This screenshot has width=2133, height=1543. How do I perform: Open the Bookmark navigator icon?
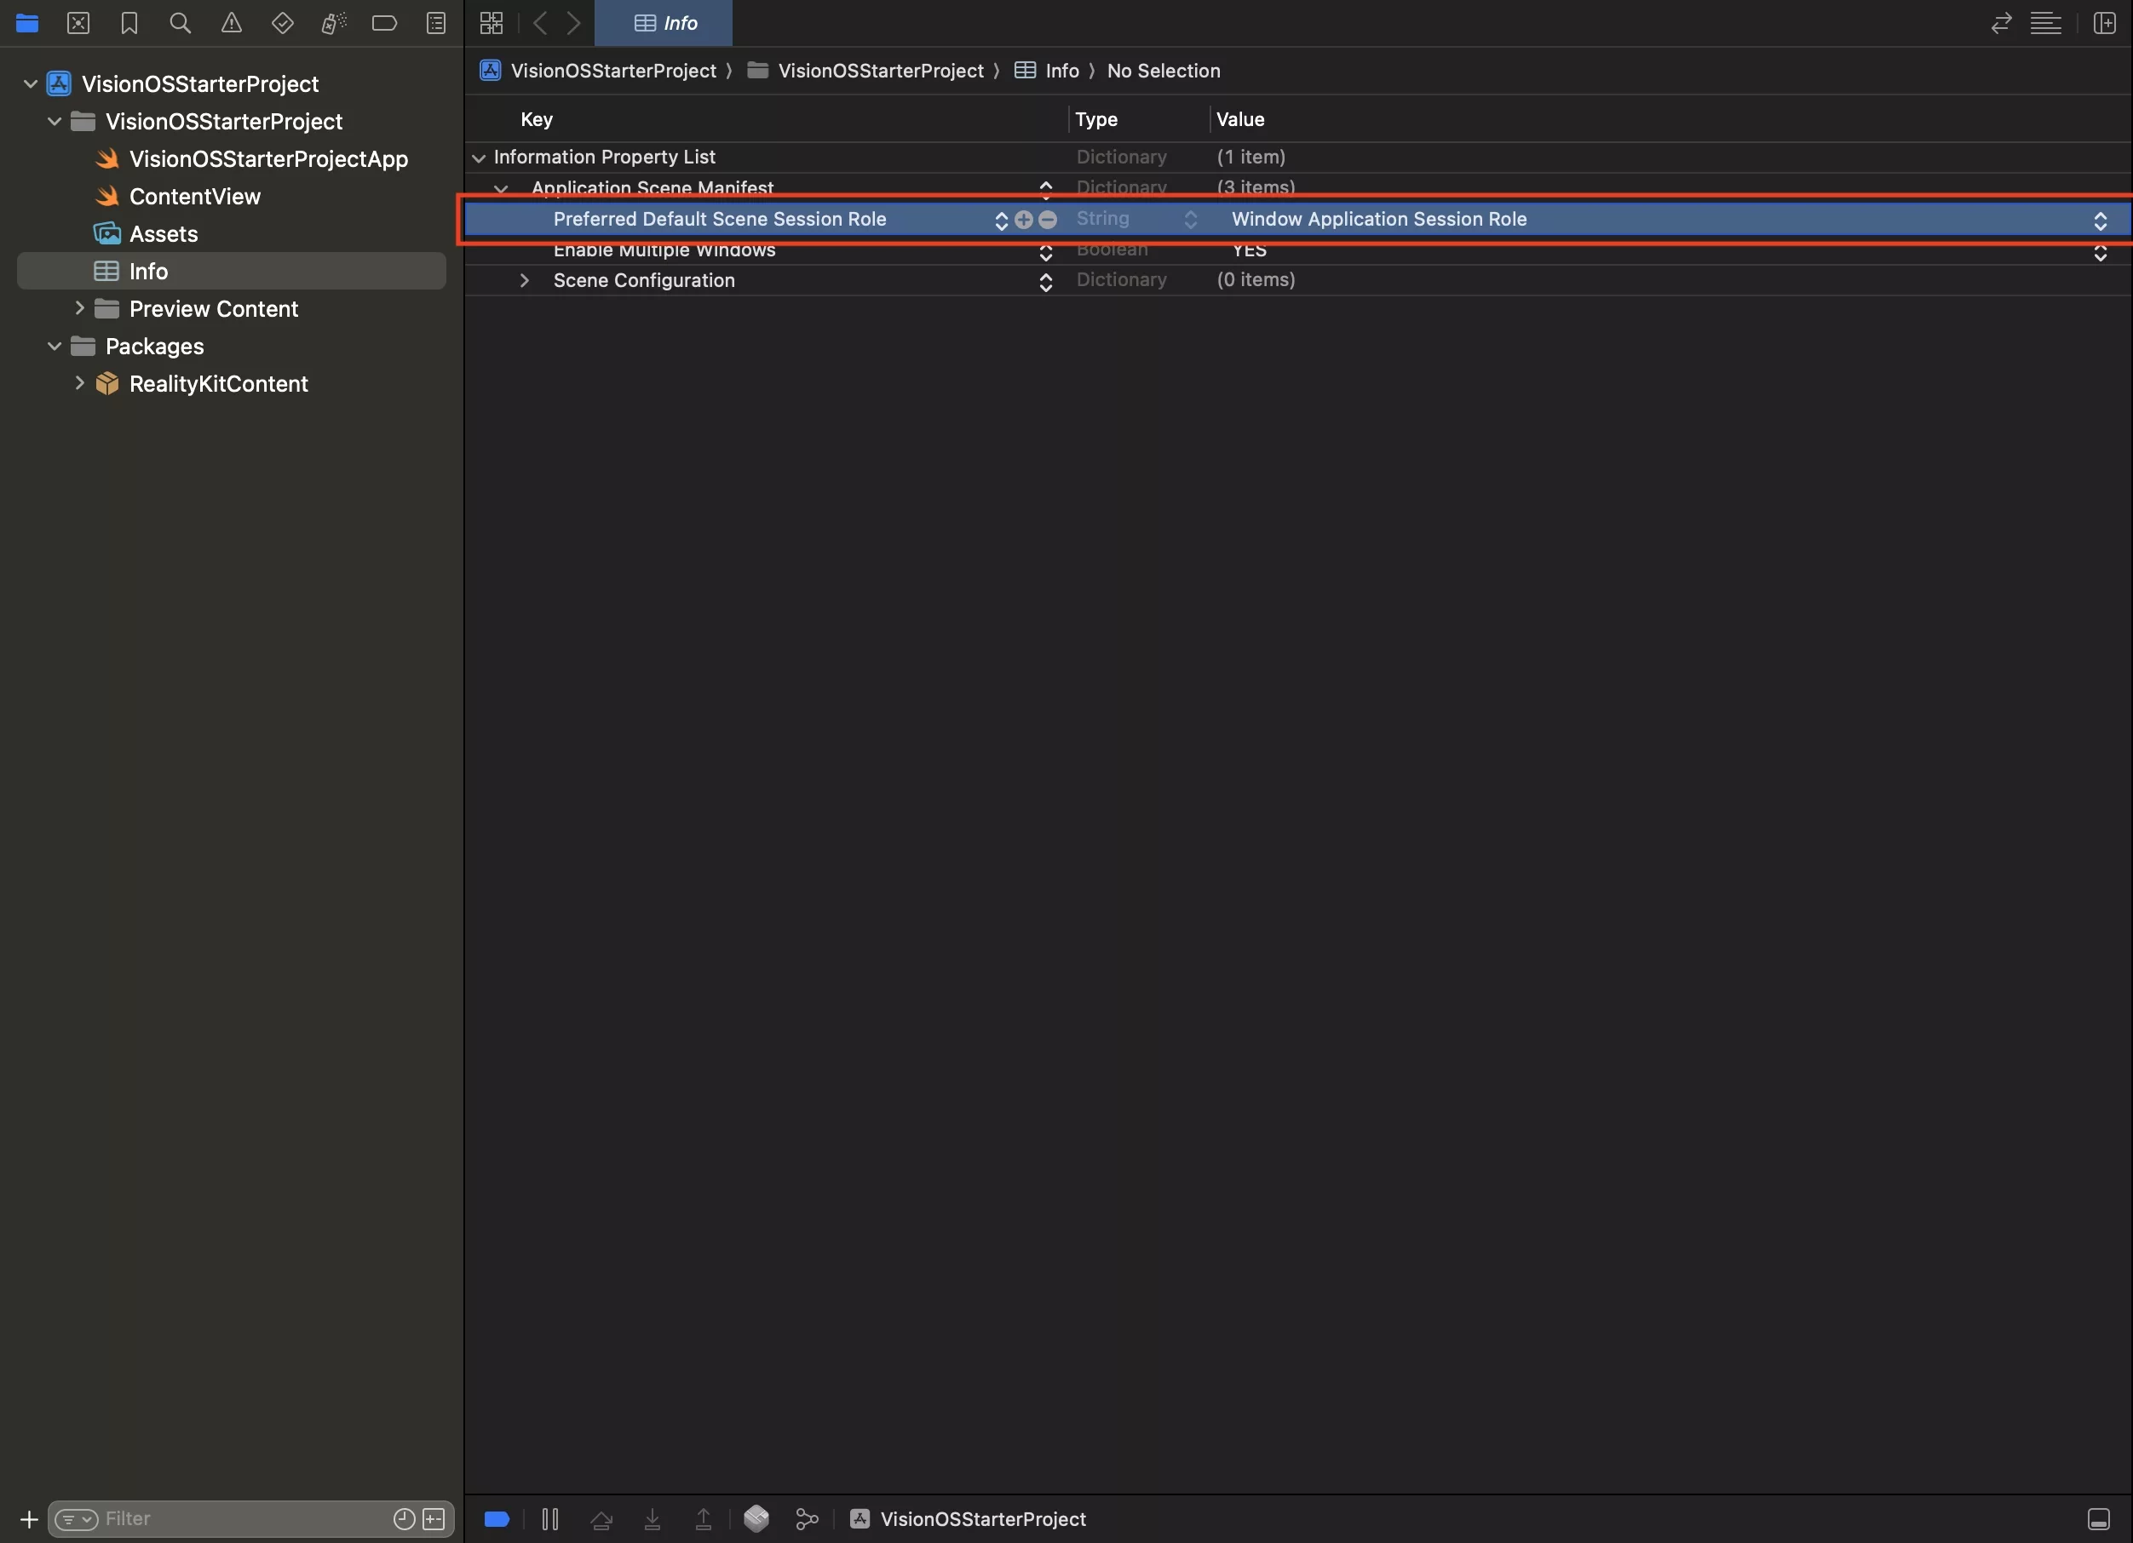click(129, 24)
